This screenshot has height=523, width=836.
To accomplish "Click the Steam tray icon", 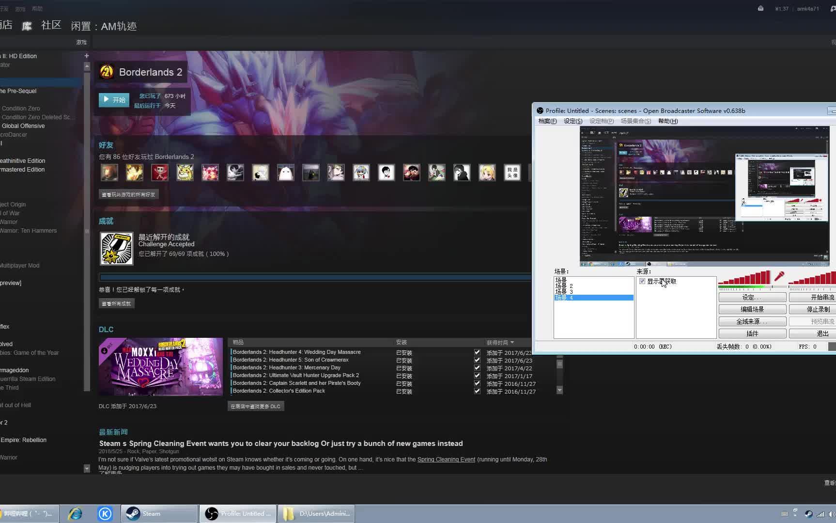I will [808, 514].
